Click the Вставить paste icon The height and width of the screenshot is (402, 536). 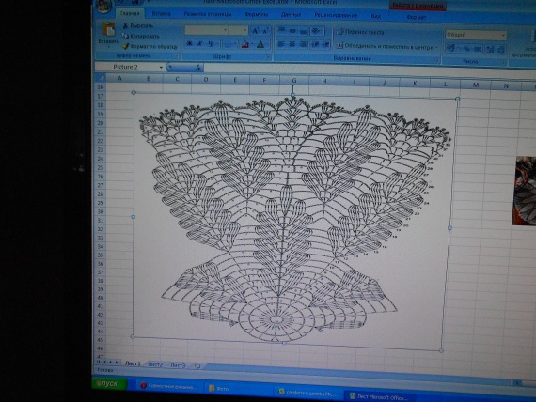tap(109, 29)
